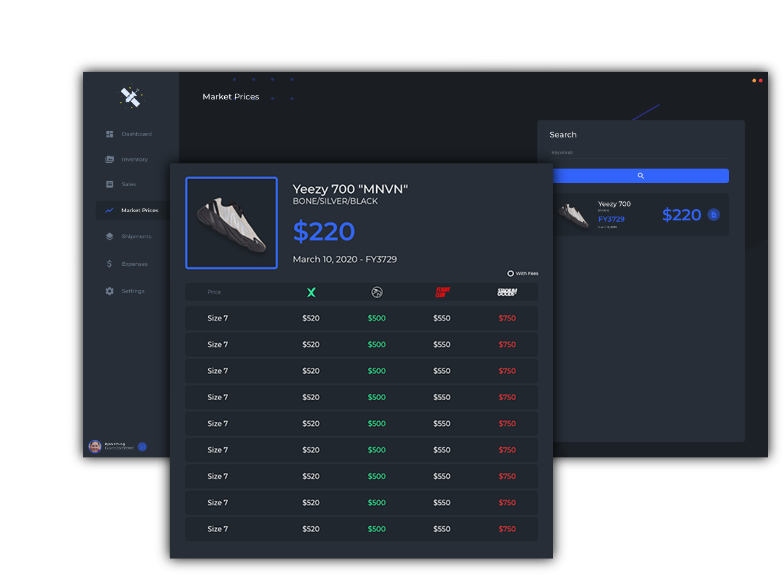
Task: Click the 'Search' panel heading
Action: point(563,135)
